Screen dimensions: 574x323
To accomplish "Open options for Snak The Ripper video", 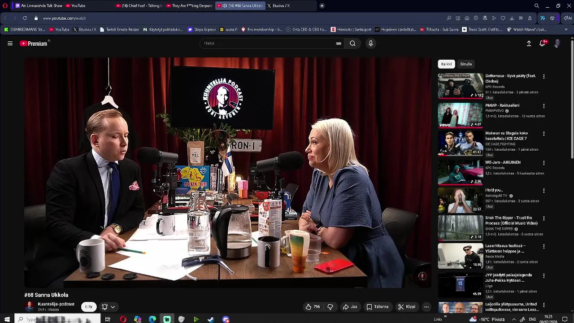I will click(544, 218).
